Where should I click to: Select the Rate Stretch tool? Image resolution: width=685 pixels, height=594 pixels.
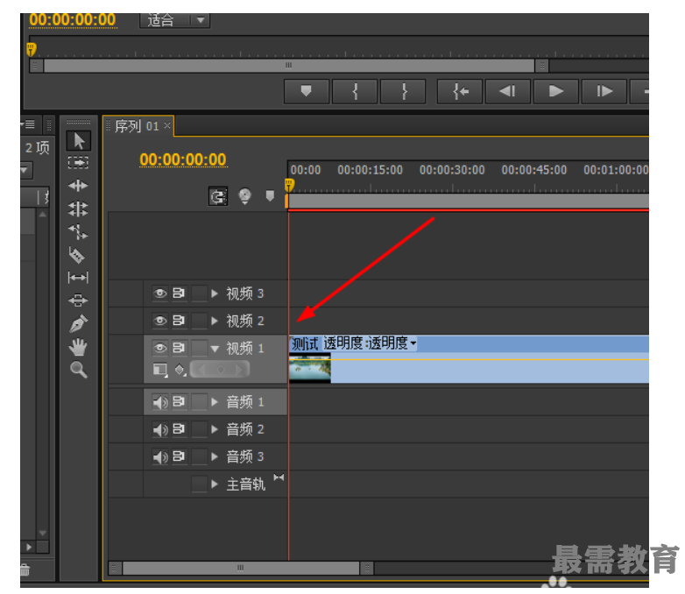(78, 231)
